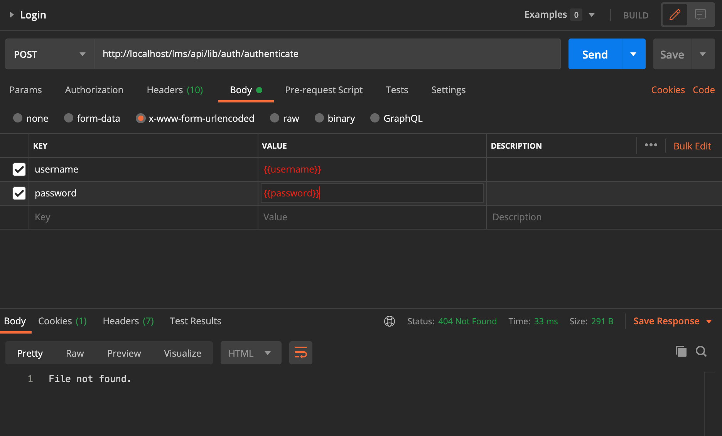Select the raw body type
This screenshot has height=436, width=722.
pyautogui.click(x=275, y=118)
